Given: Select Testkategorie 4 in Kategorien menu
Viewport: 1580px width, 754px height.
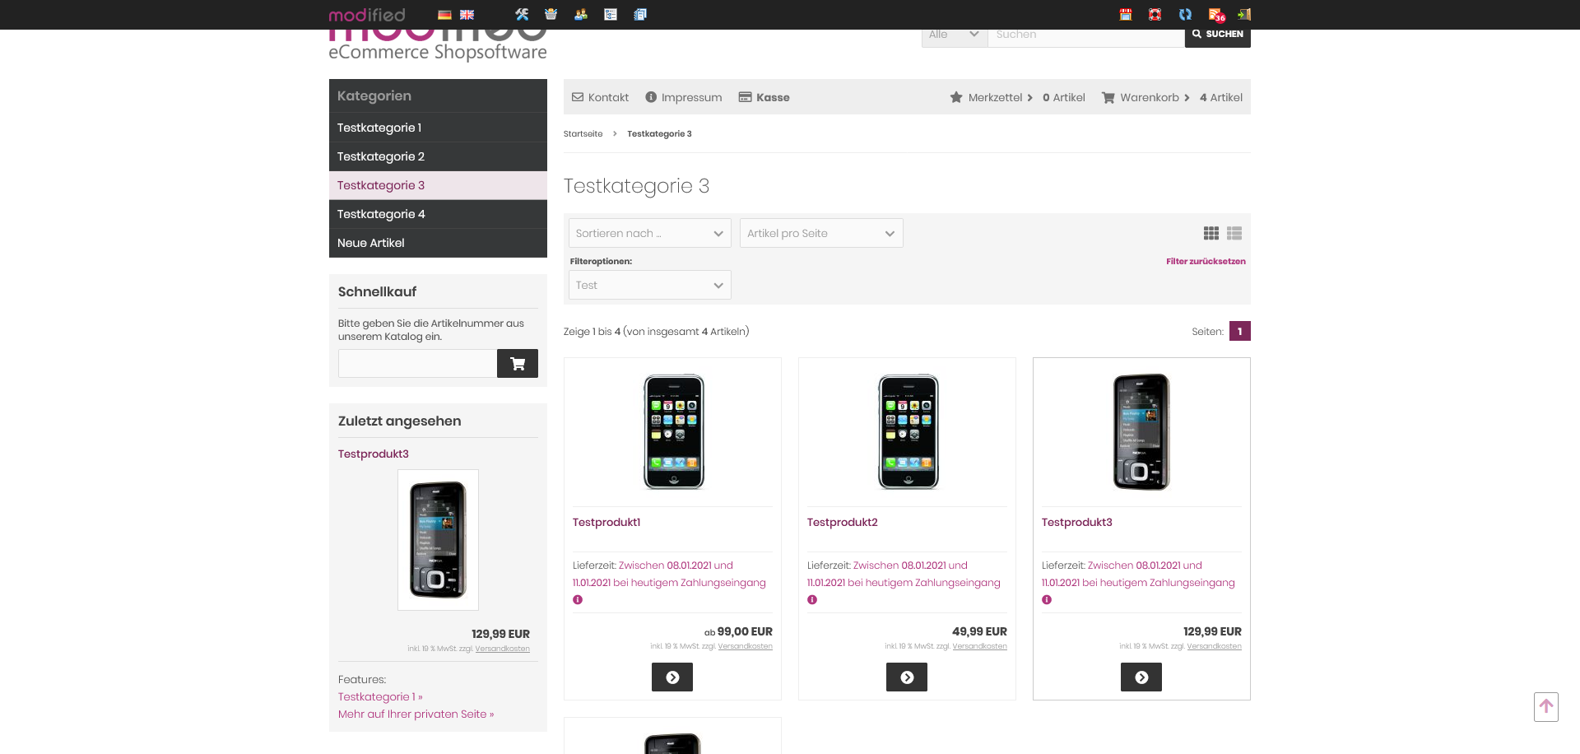Looking at the screenshot, I should tap(438, 214).
